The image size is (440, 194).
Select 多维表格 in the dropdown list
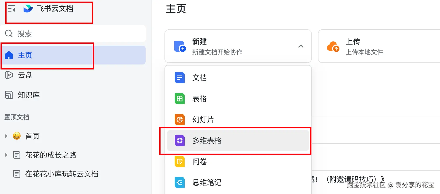(238, 141)
